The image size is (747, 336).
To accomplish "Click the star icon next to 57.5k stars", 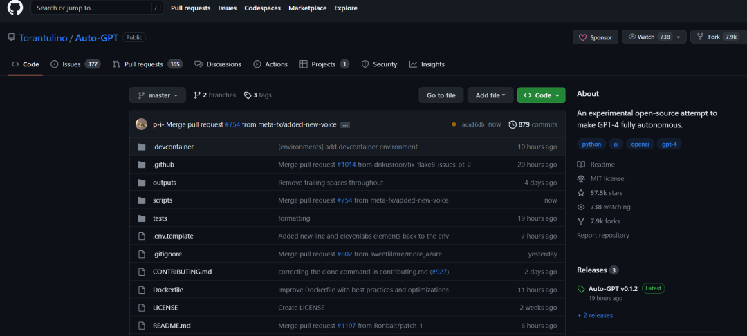I will pos(581,193).
